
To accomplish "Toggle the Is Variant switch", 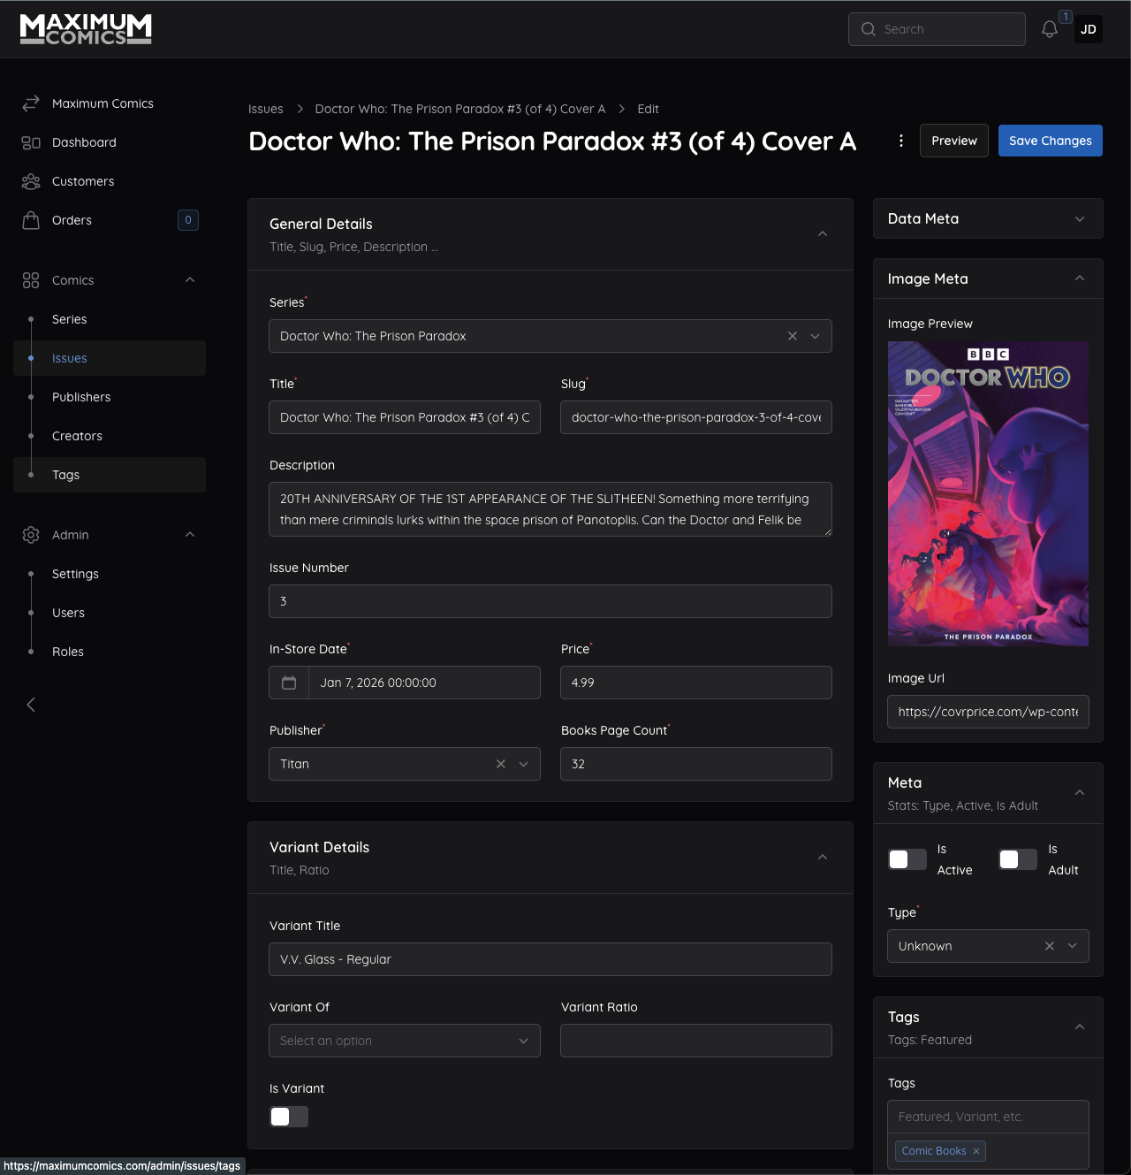I will point(289,1117).
